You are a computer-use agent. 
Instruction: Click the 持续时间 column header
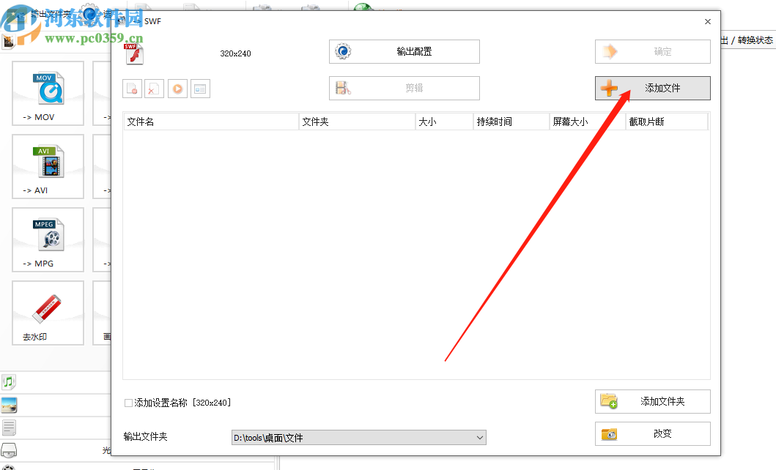[x=511, y=122]
